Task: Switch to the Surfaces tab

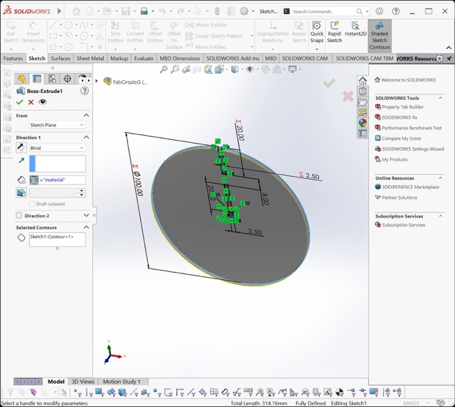Action: (x=60, y=58)
